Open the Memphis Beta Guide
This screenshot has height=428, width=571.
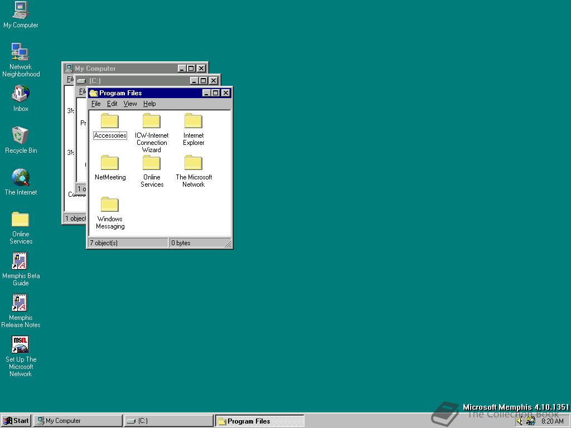[21, 260]
